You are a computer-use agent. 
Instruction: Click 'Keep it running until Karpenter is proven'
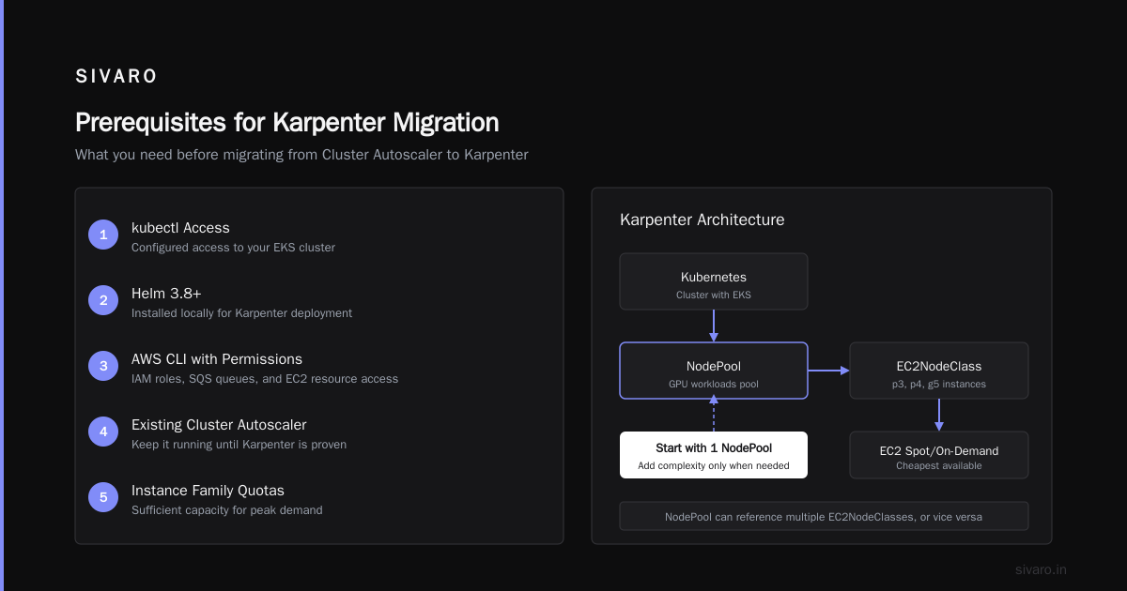click(239, 445)
